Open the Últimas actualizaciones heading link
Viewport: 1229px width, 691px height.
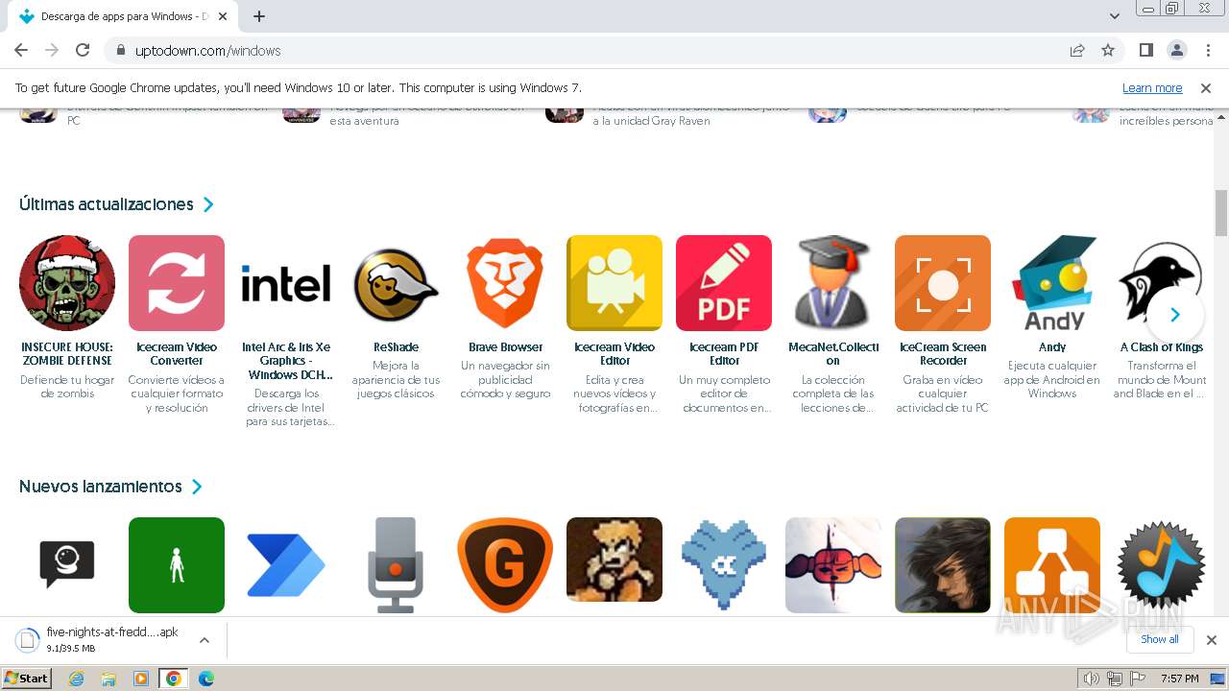107,204
